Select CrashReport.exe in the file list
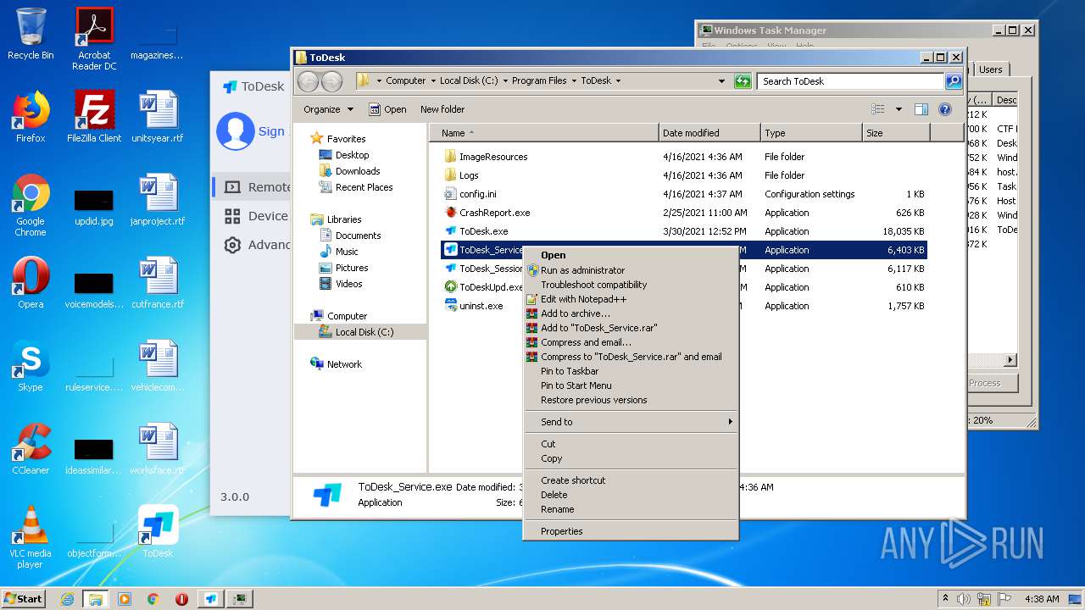 click(494, 213)
